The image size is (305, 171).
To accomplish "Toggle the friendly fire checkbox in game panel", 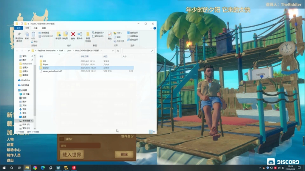I will pyautogui.click(x=62, y=139).
